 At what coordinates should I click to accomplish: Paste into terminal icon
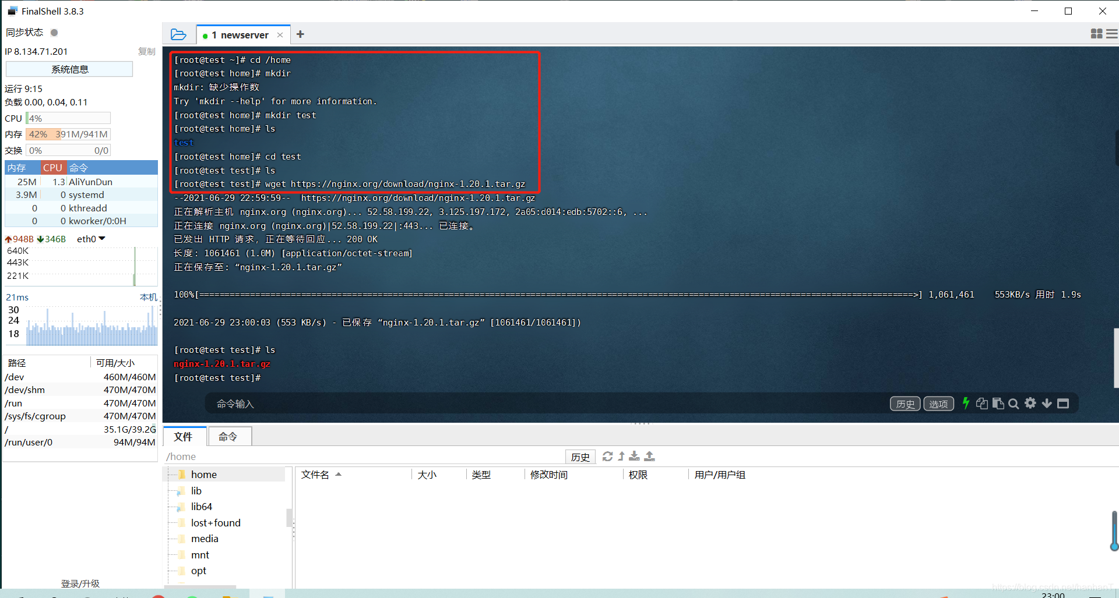[x=998, y=404]
